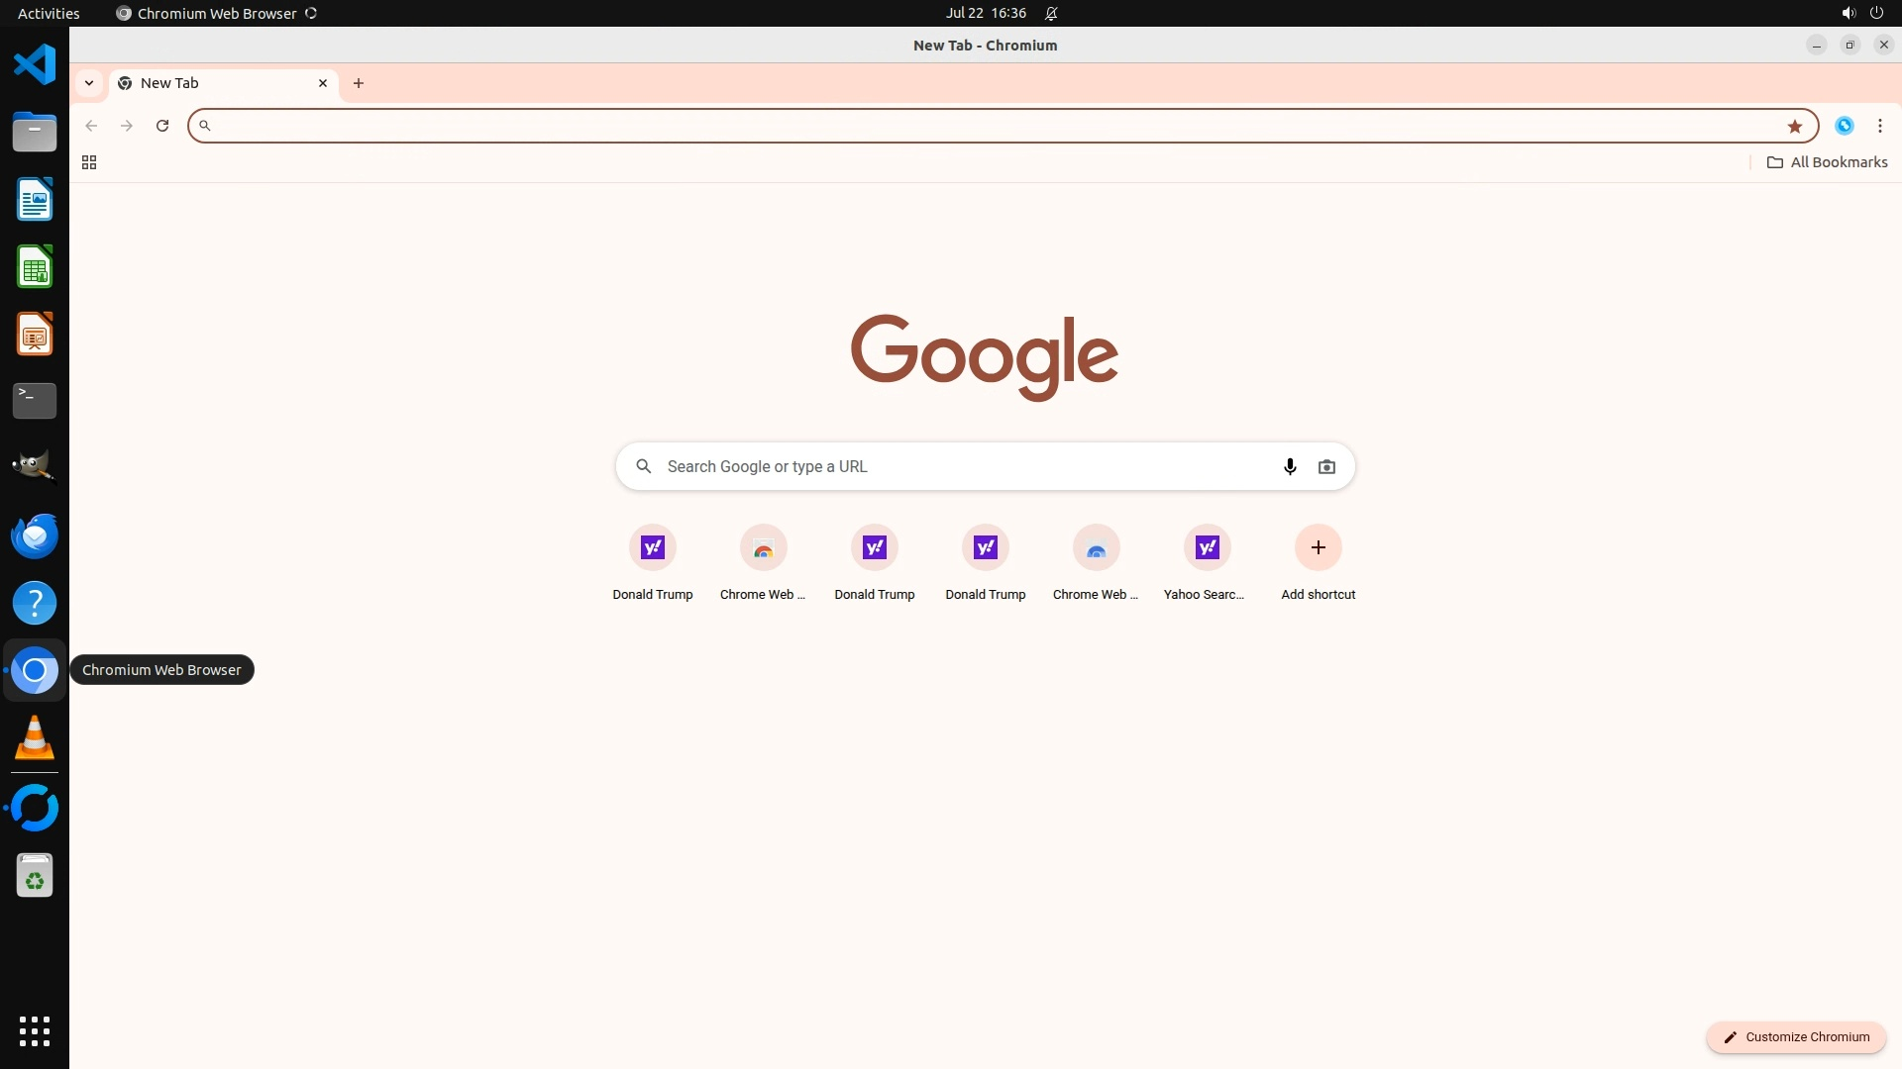Open All Bookmarks folder

(1827, 162)
